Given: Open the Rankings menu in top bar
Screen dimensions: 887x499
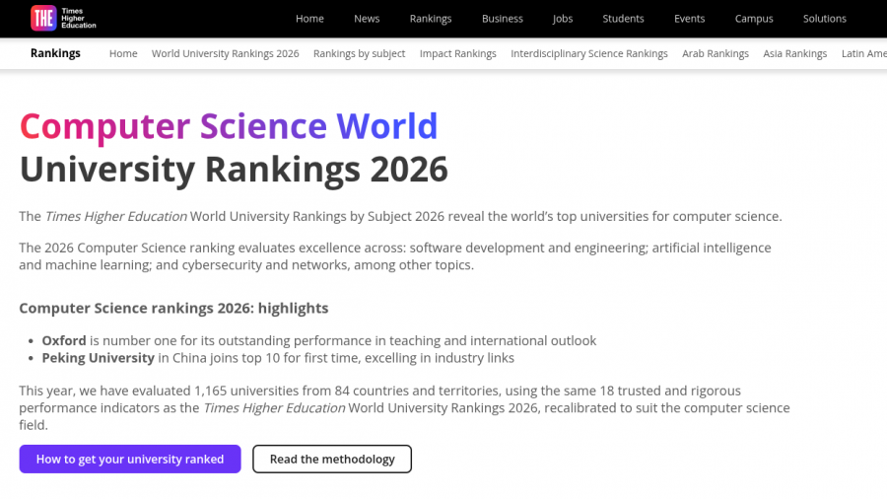Looking at the screenshot, I should pos(431,19).
